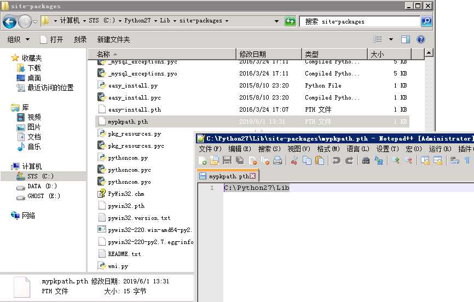Open the recent pages dropdown beside navigation arrows
Image resolution: width=474 pixels, height=302 pixels.
point(35,21)
